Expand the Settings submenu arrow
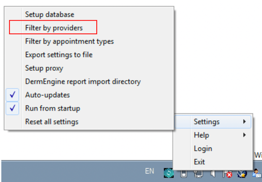262x182 pixels. (x=244, y=122)
